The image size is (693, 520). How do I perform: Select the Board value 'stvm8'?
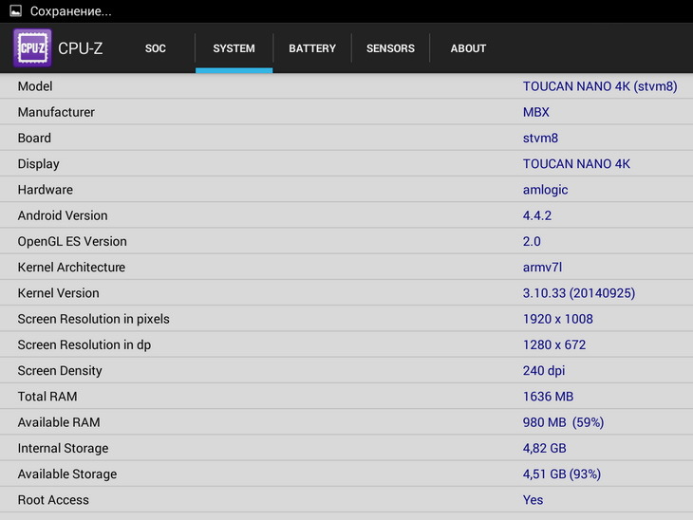(x=540, y=138)
